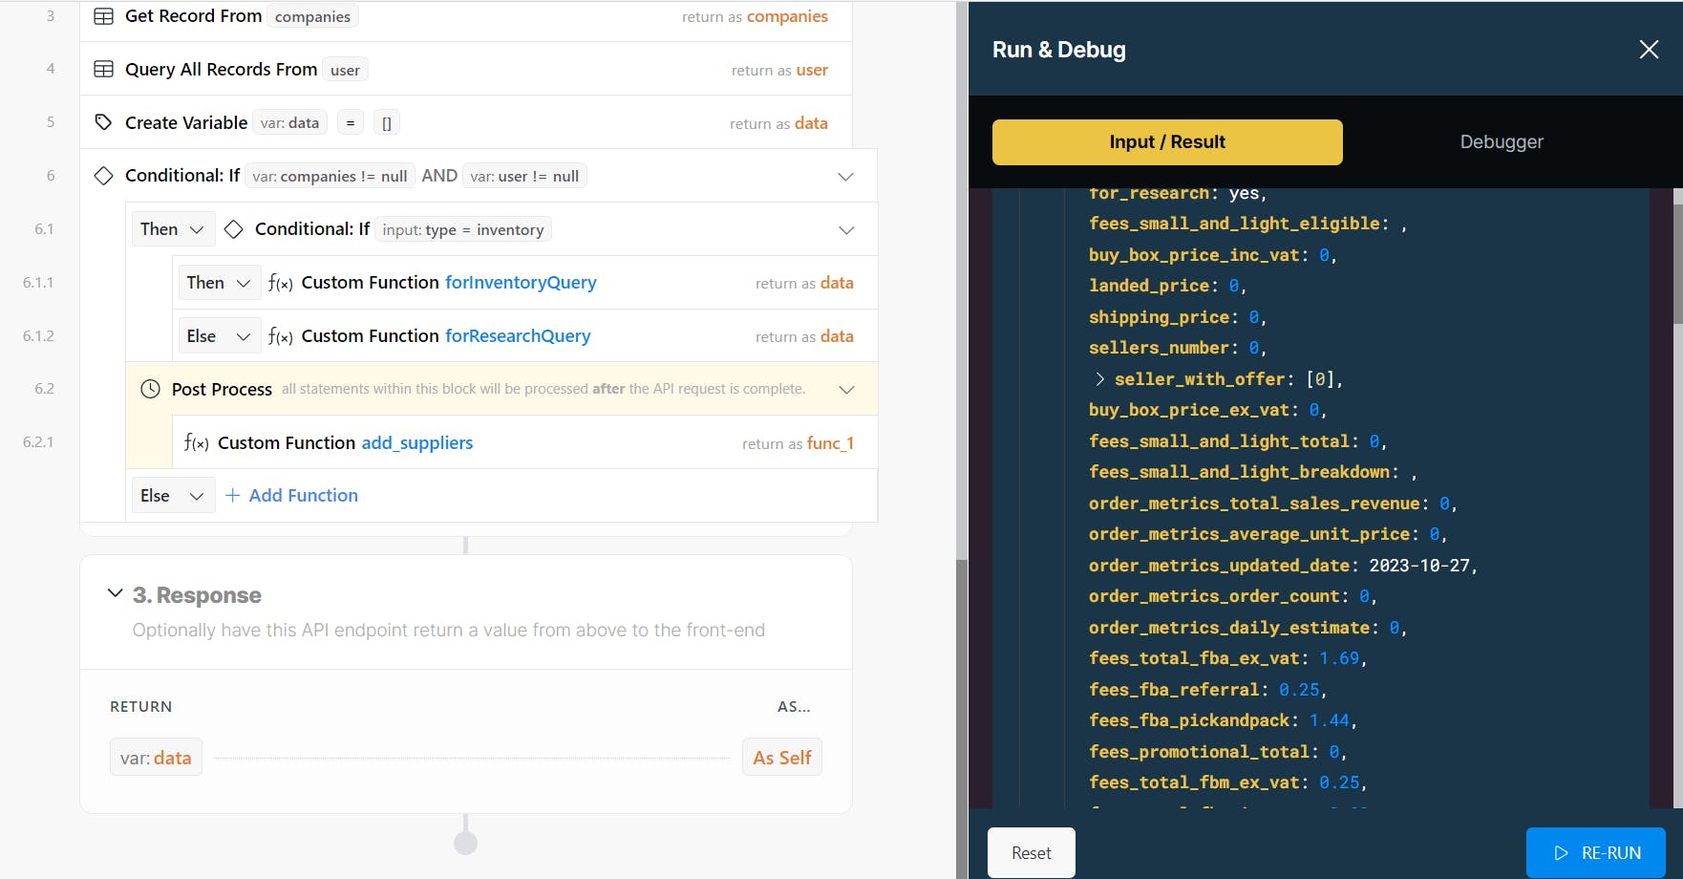The image size is (1683, 879).
Task: Click the landed_price key
Action: point(1148,286)
